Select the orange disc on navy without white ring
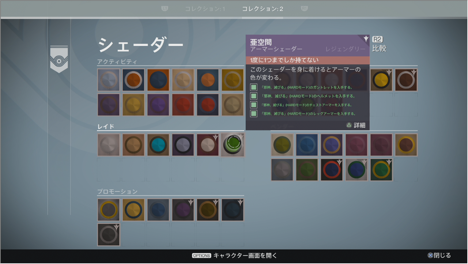Image resolution: width=468 pixels, height=264 pixels. click(x=208, y=80)
